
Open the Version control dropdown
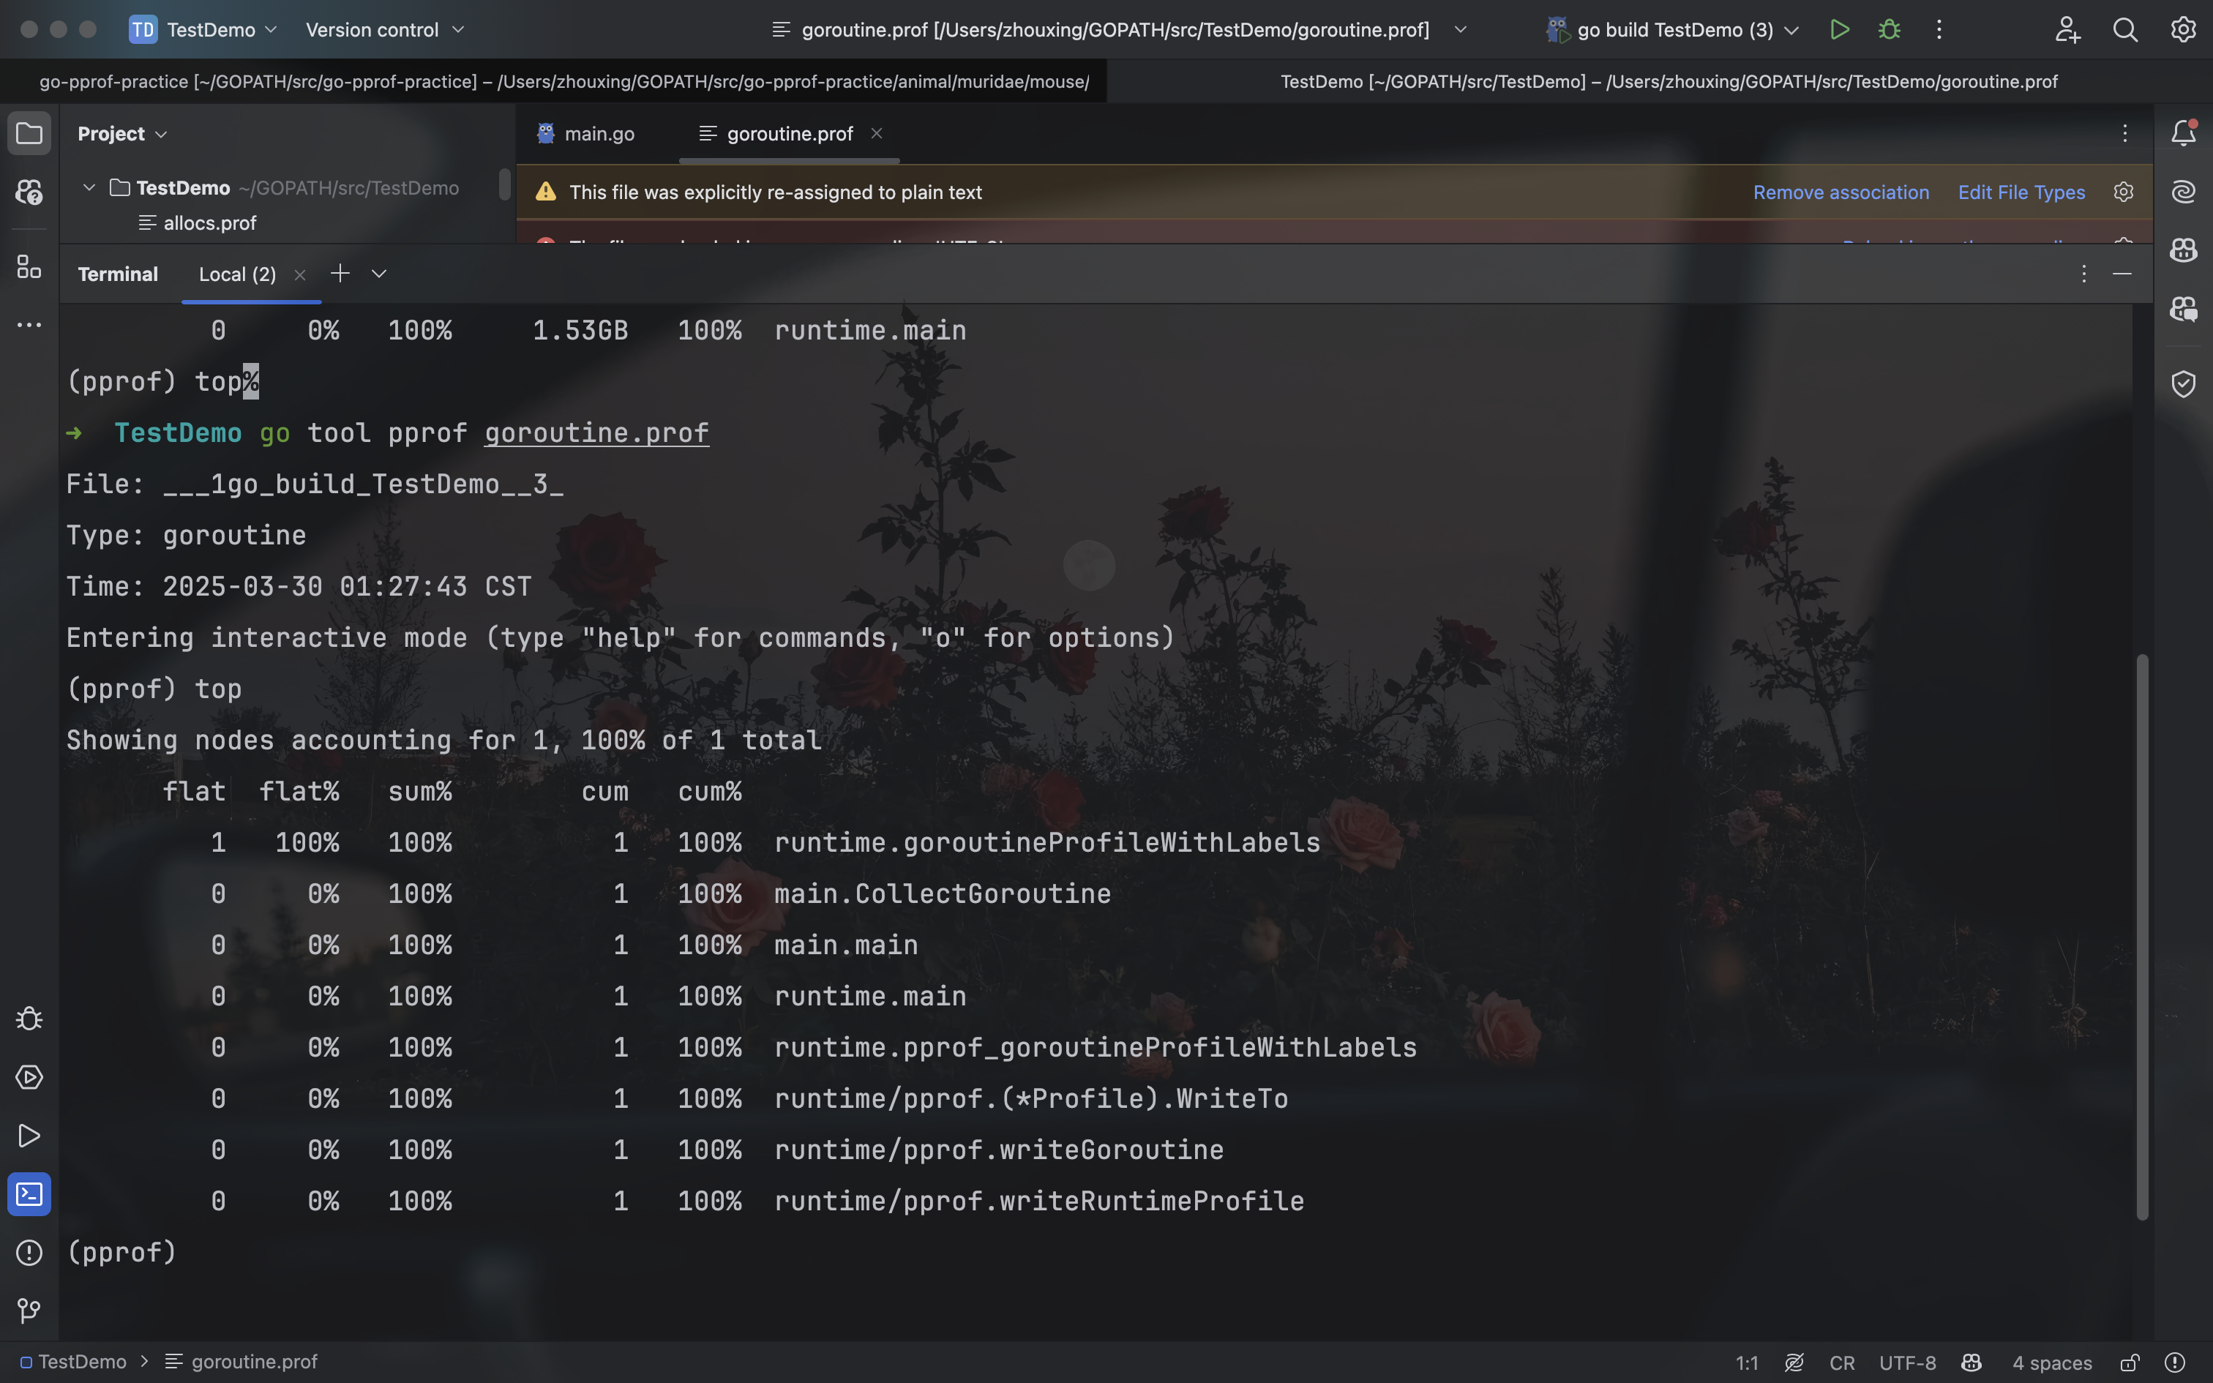(385, 29)
